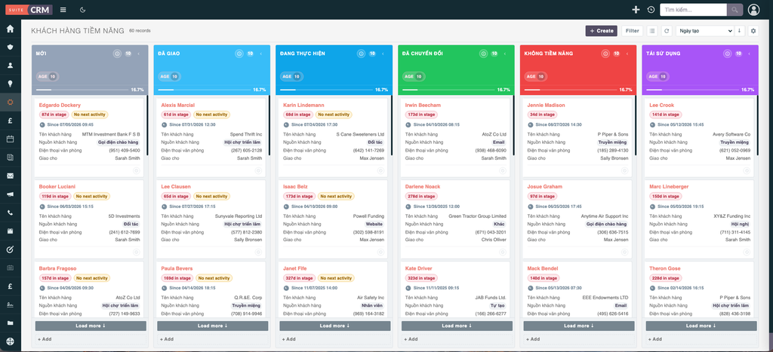
Task: Load more cards in the ĐANG THỰC HIỆN column
Action: pyautogui.click(x=334, y=326)
